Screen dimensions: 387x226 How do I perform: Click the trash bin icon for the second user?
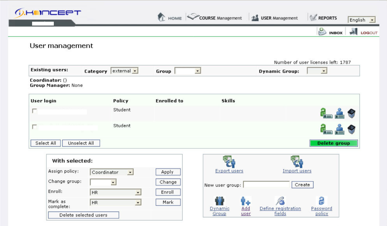pos(351,129)
